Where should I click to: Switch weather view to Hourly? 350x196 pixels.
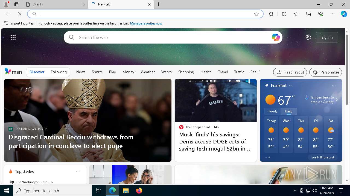tap(273, 111)
